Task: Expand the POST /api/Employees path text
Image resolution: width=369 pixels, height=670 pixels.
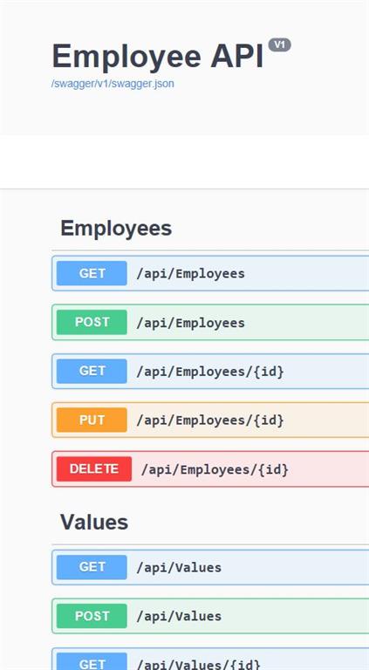Action: click(x=190, y=323)
